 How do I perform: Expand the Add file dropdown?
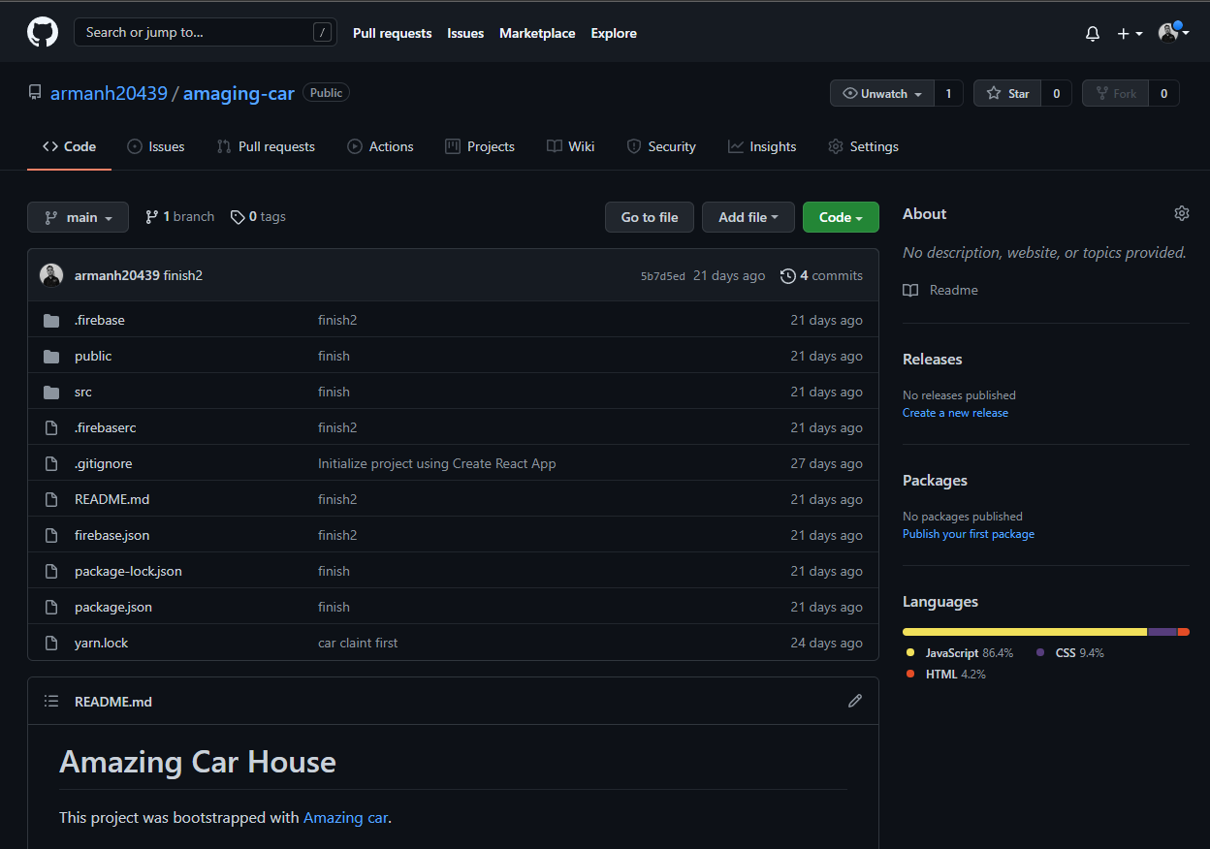click(x=748, y=217)
